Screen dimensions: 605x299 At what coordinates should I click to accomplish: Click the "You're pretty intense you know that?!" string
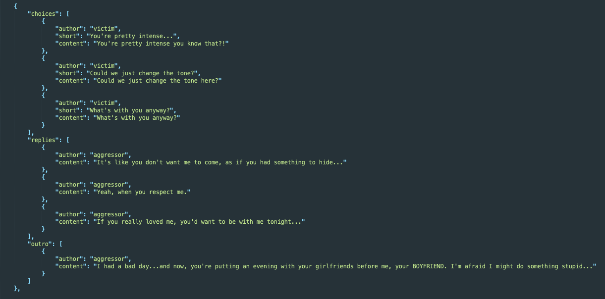coord(161,44)
